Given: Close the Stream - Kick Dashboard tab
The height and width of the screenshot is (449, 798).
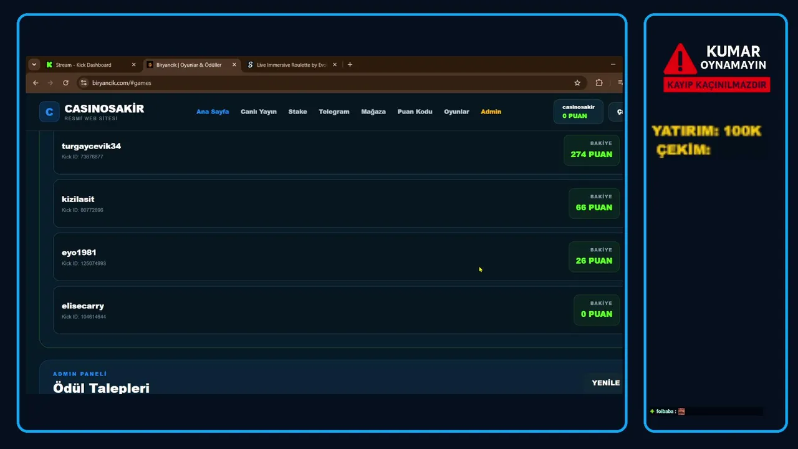Looking at the screenshot, I should (x=133, y=65).
